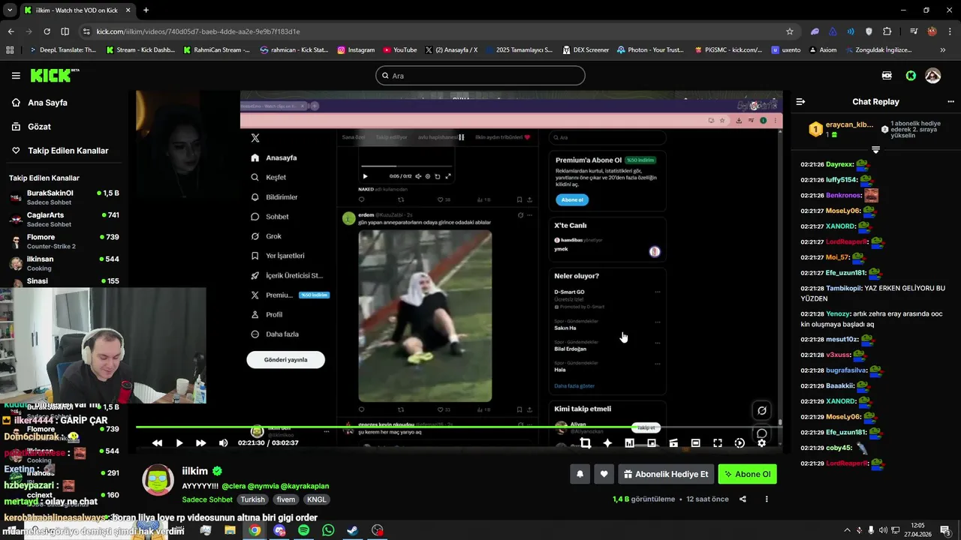Click the green Abone Ol button
This screenshot has width=961, height=540.
pos(747,474)
